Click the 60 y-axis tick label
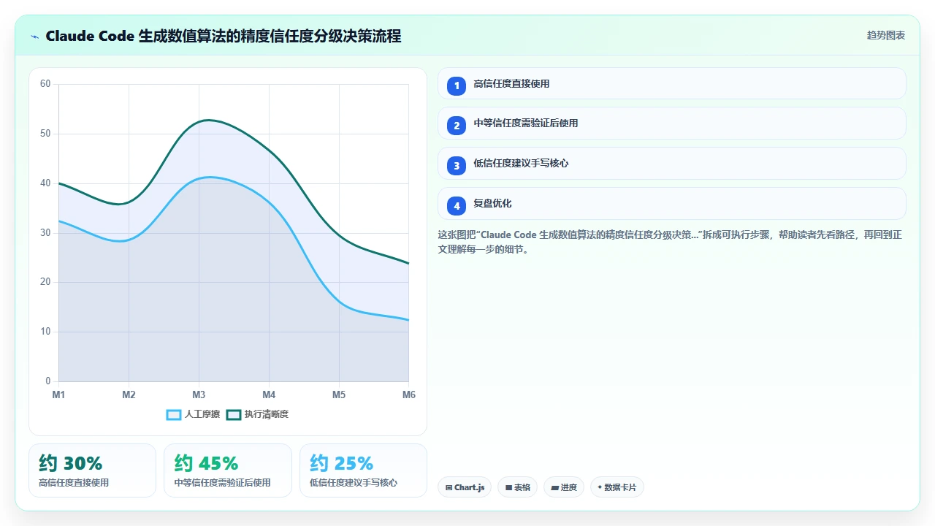Viewport: 935px width, 526px height. pos(45,84)
